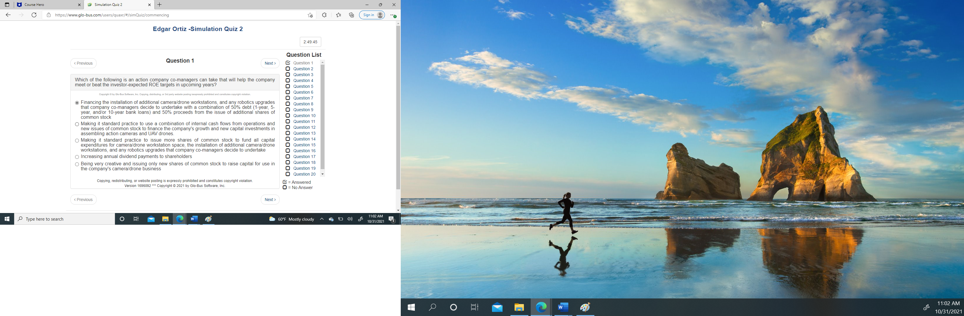Select the 'Increasing annual dividend payments' radio option
This screenshot has height=316, width=964.
pyautogui.click(x=77, y=157)
